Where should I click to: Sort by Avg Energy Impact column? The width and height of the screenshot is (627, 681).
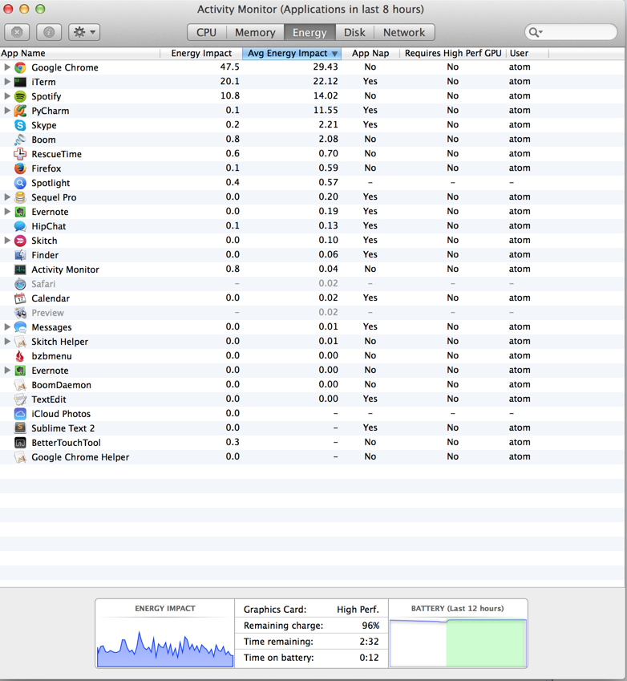(292, 53)
